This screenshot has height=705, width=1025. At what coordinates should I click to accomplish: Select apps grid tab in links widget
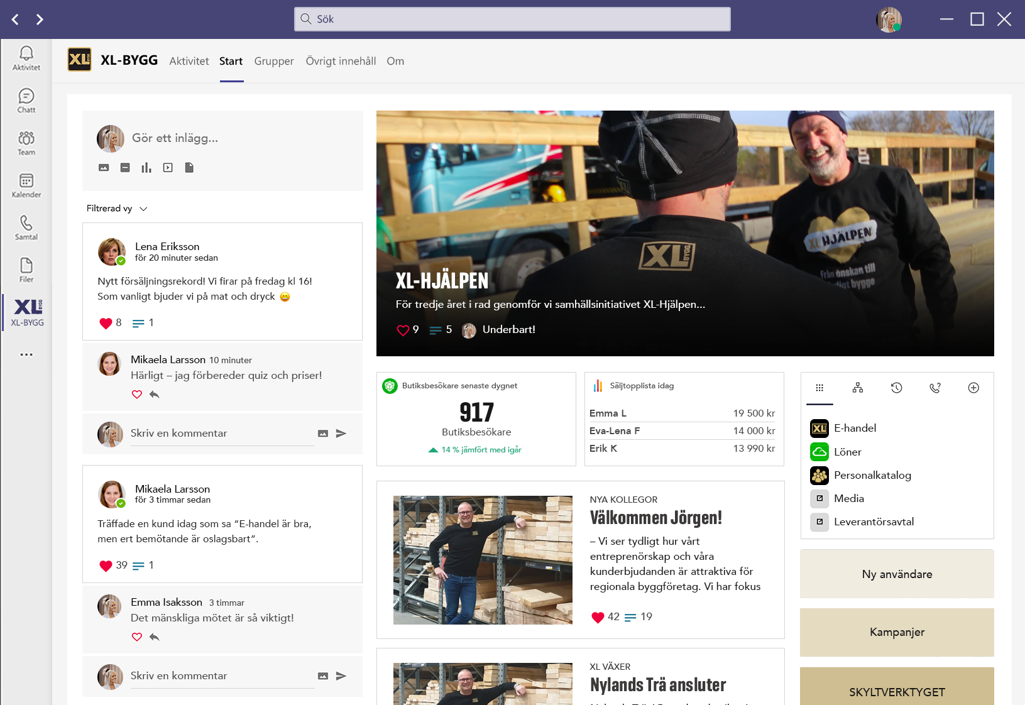click(x=819, y=388)
